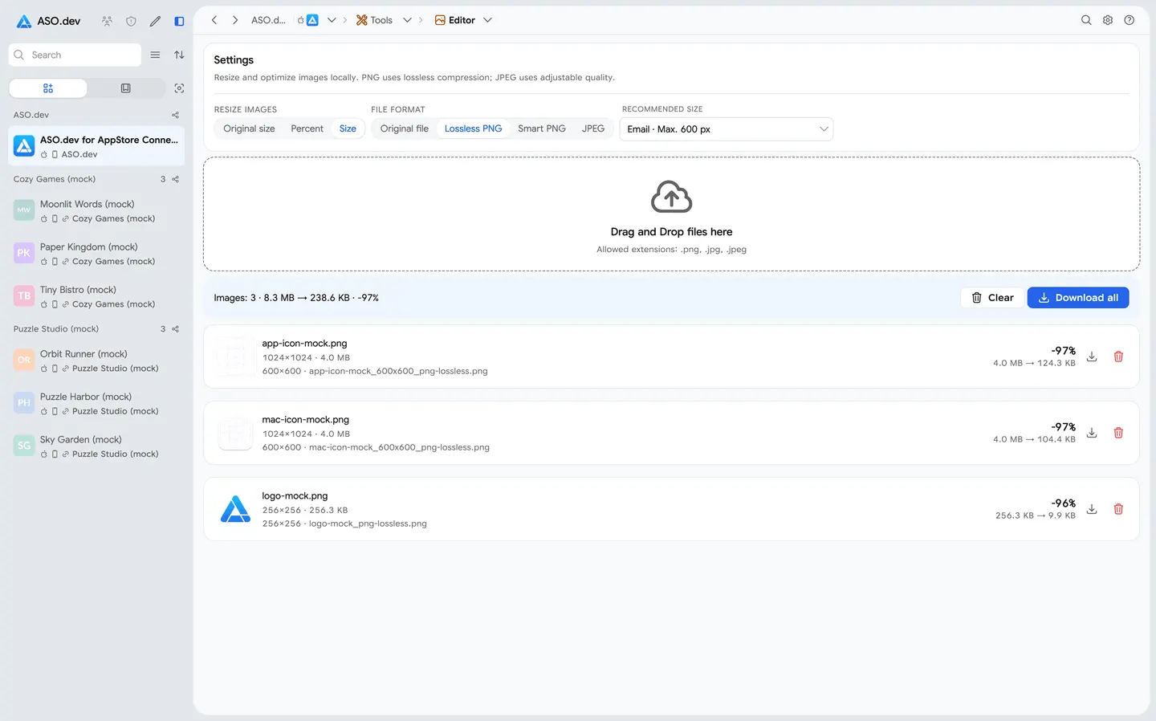Screen dimensions: 1156x721
Task: Open Sky Garden (mock) app in sidebar
Action: 96,446
